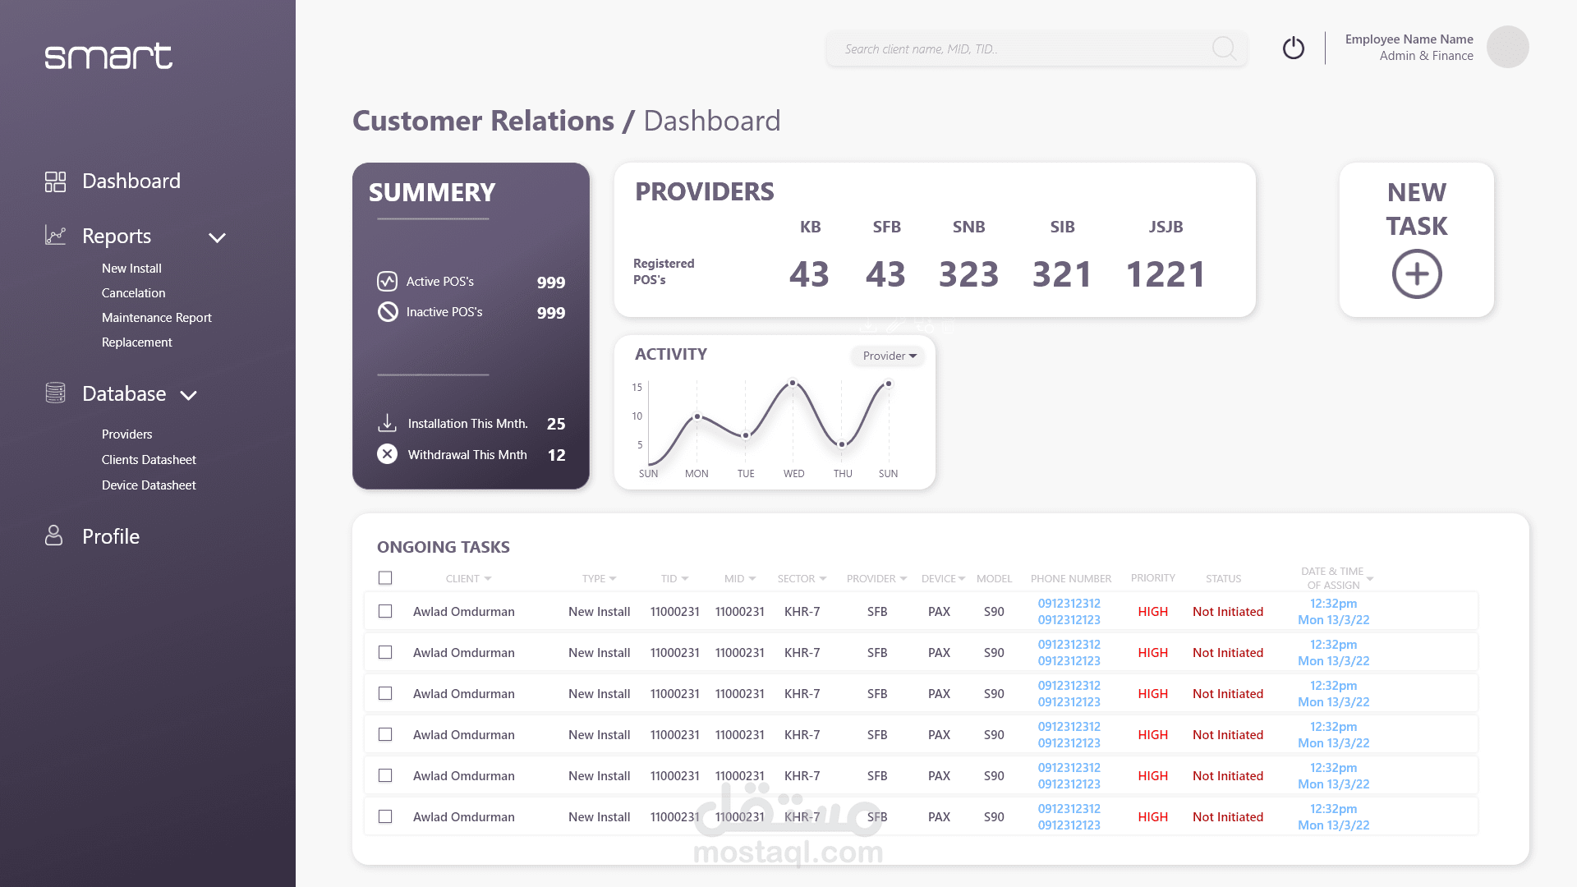Click the Reports chart icon
This screenshot has width=1577, height=887.
click(55, 236)
